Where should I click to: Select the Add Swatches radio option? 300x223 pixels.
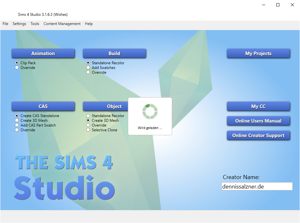pyautogui.click(x=101, y=68)
